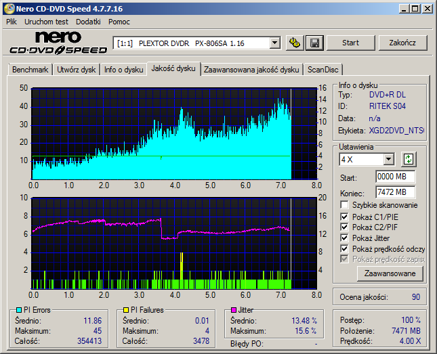Click the yellow PI Failures legend square
The height and width of the screenshot is (354, 437).
point(126,310)
